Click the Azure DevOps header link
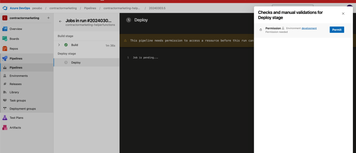Viewport: 356px width, 153px height. (20, 8)
